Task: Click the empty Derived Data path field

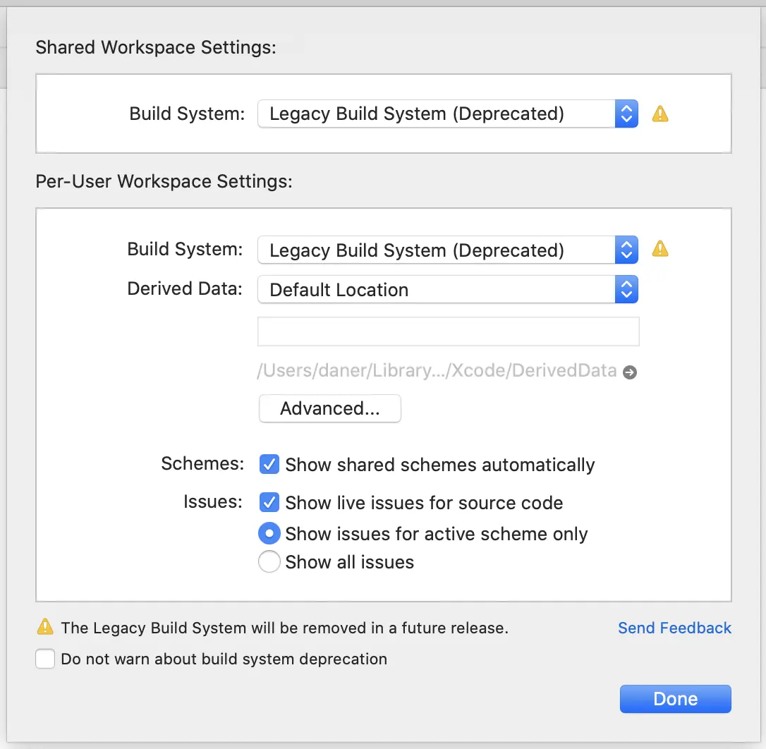Action: coord(448,331)
